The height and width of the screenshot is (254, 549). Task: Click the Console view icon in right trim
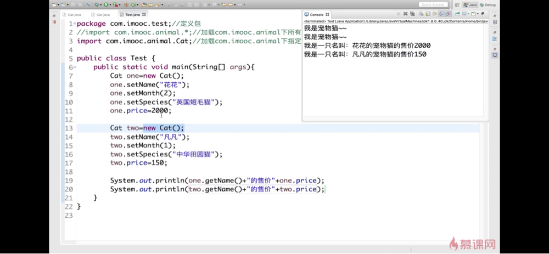(x=495, y=55)
